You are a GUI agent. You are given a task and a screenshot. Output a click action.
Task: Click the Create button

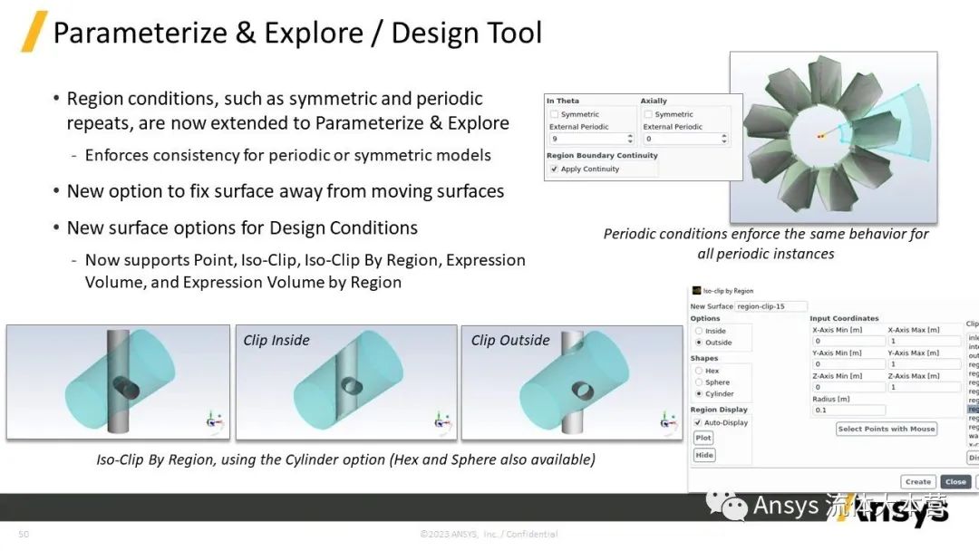click(x=917, y=482)
